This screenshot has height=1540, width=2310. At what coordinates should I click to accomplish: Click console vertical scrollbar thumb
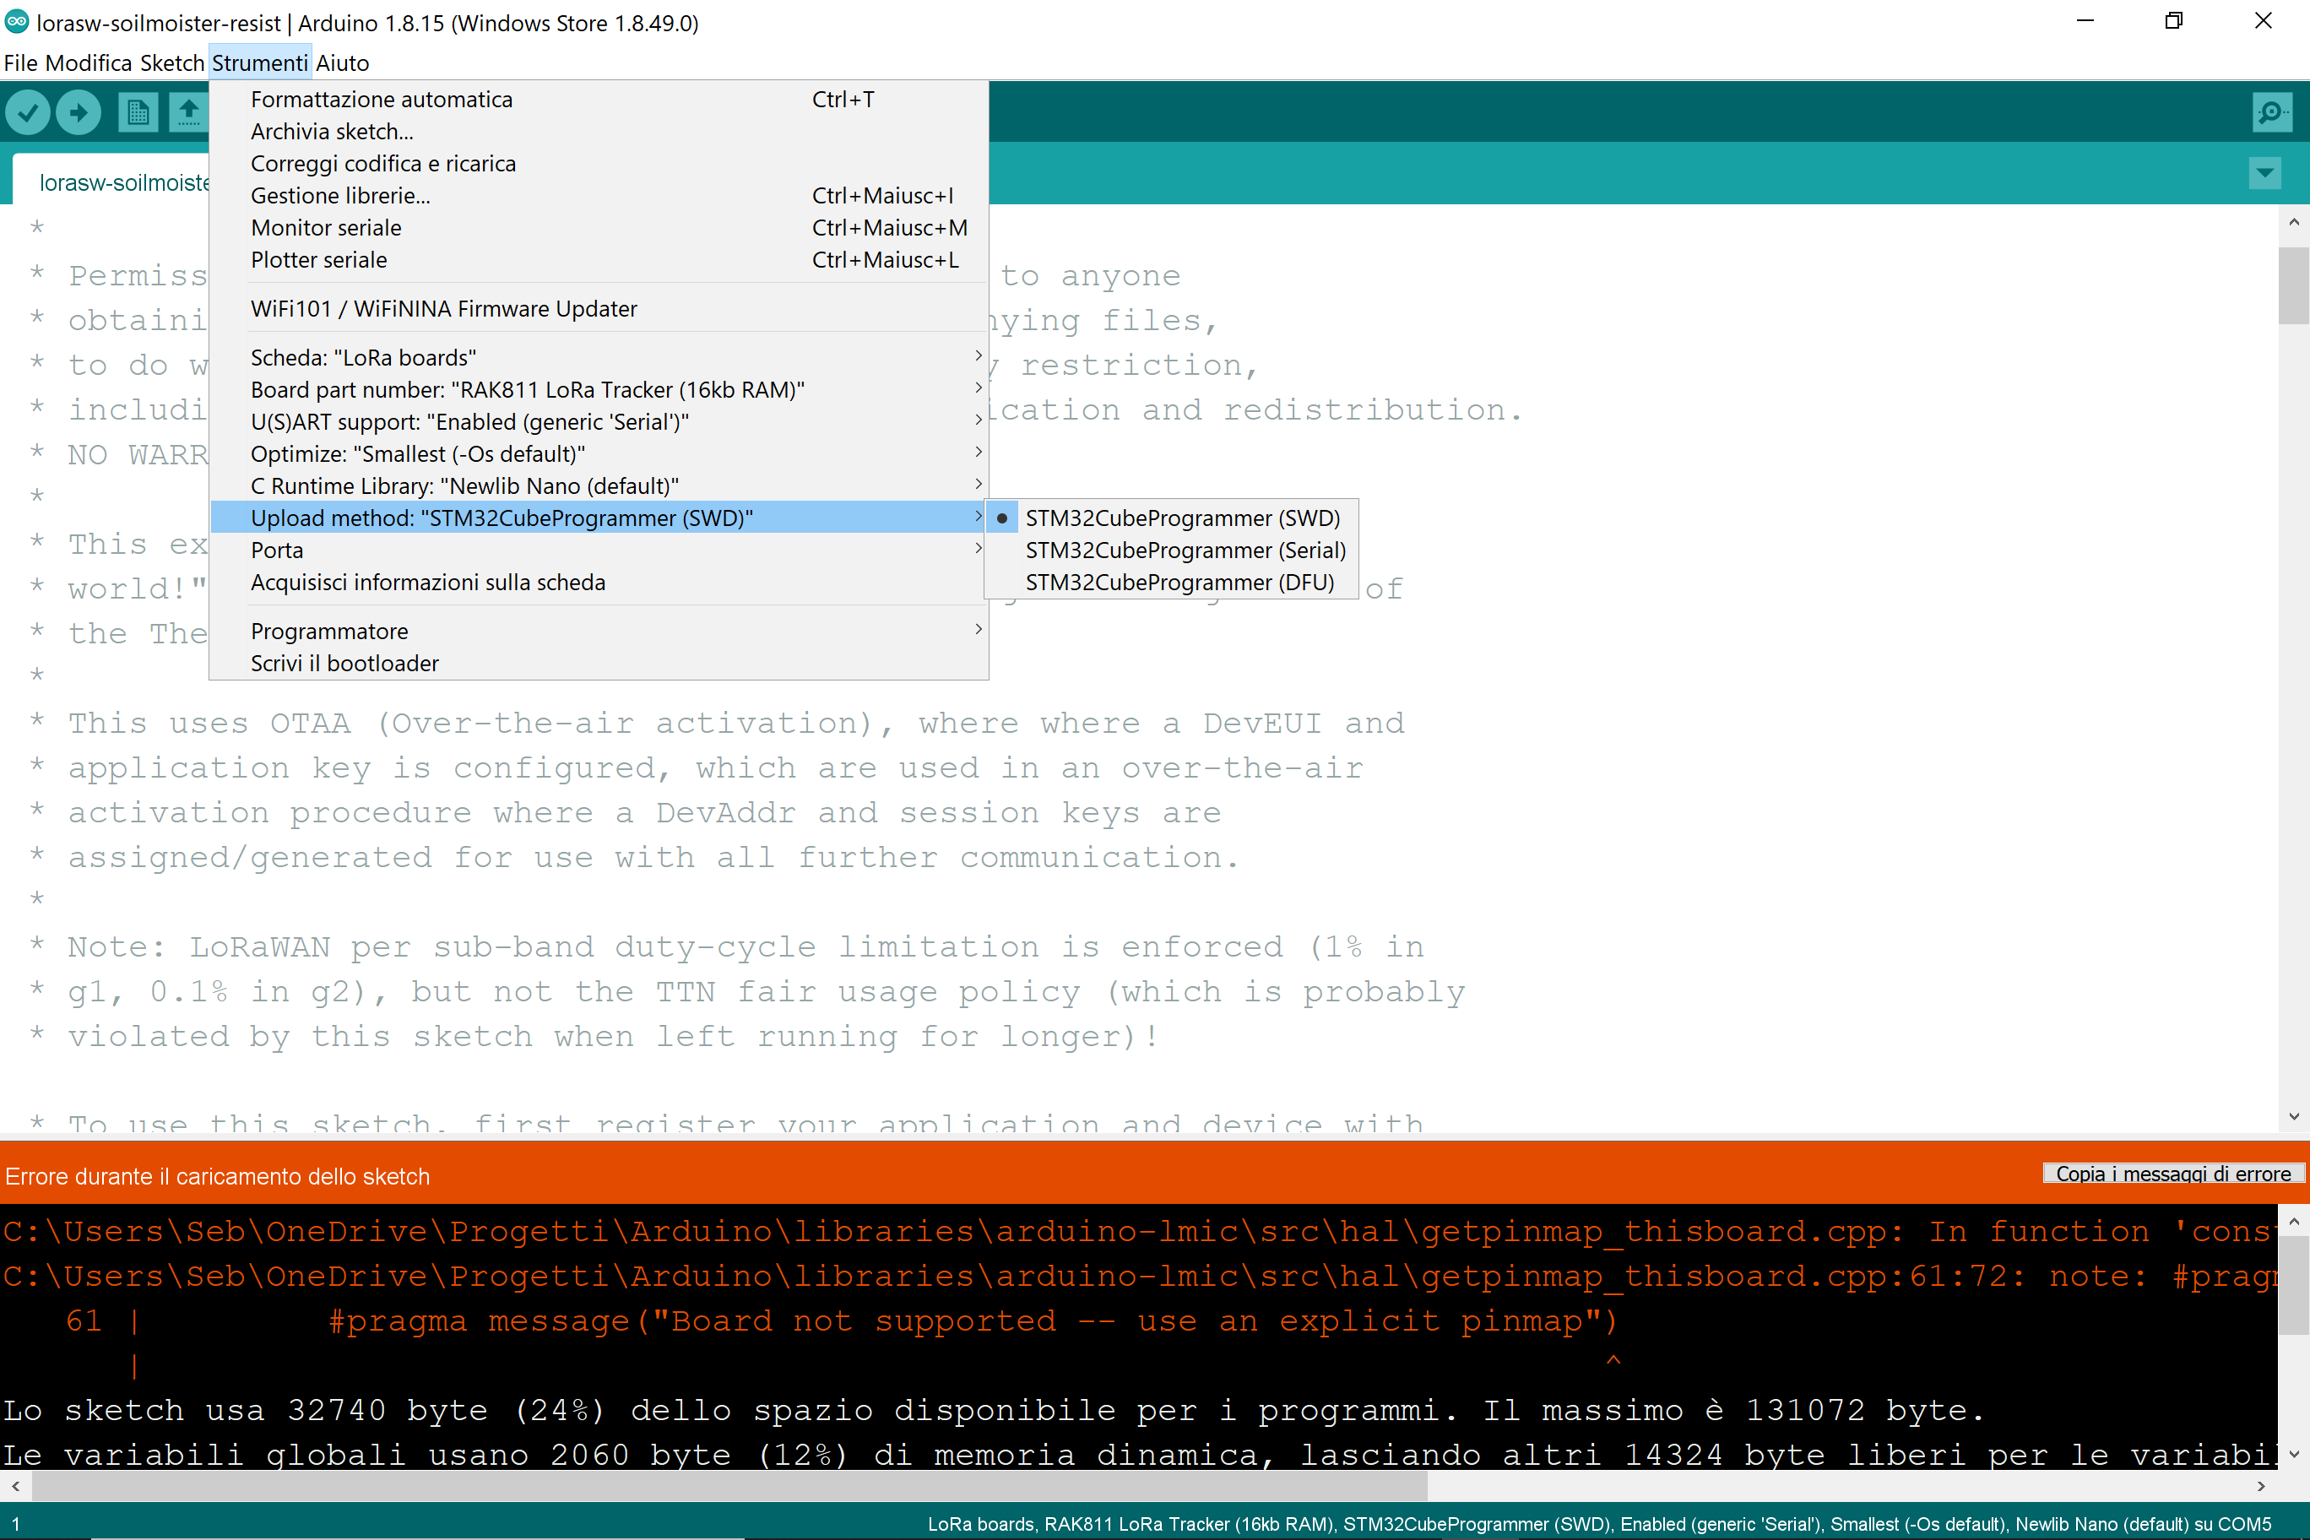tap(2293, 1286)
